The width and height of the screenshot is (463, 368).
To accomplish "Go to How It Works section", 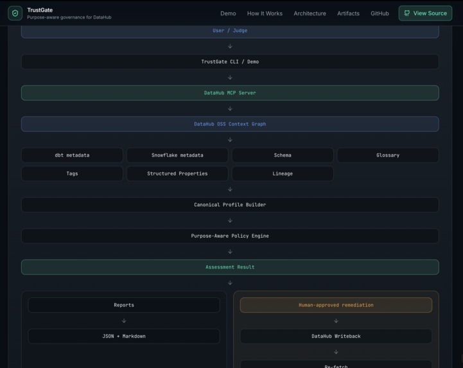I will (x=265, y=13).
